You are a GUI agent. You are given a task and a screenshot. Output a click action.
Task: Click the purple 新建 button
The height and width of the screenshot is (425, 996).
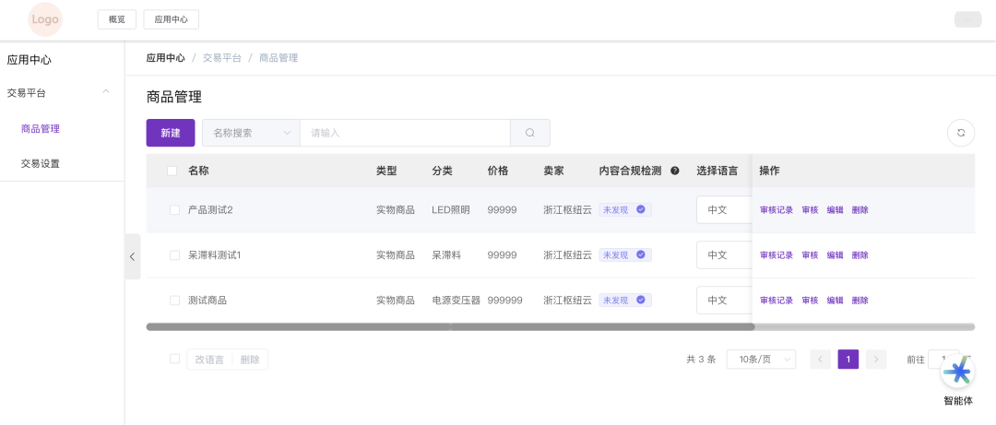click(170, 133)
